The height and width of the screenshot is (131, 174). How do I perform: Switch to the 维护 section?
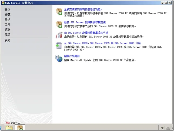[x=8, y=19]
